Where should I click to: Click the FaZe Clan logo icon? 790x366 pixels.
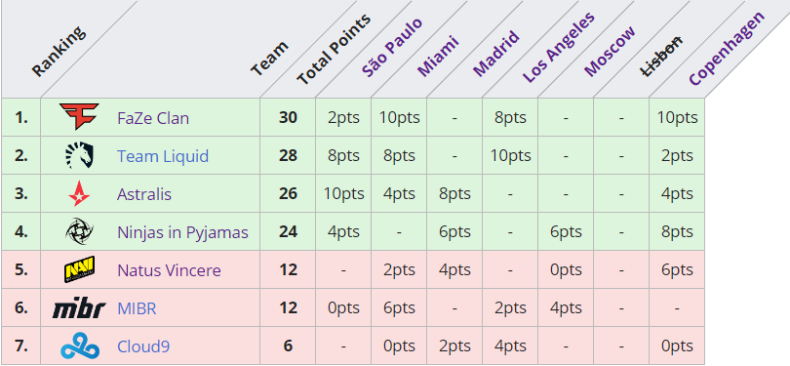pos(79,117)
